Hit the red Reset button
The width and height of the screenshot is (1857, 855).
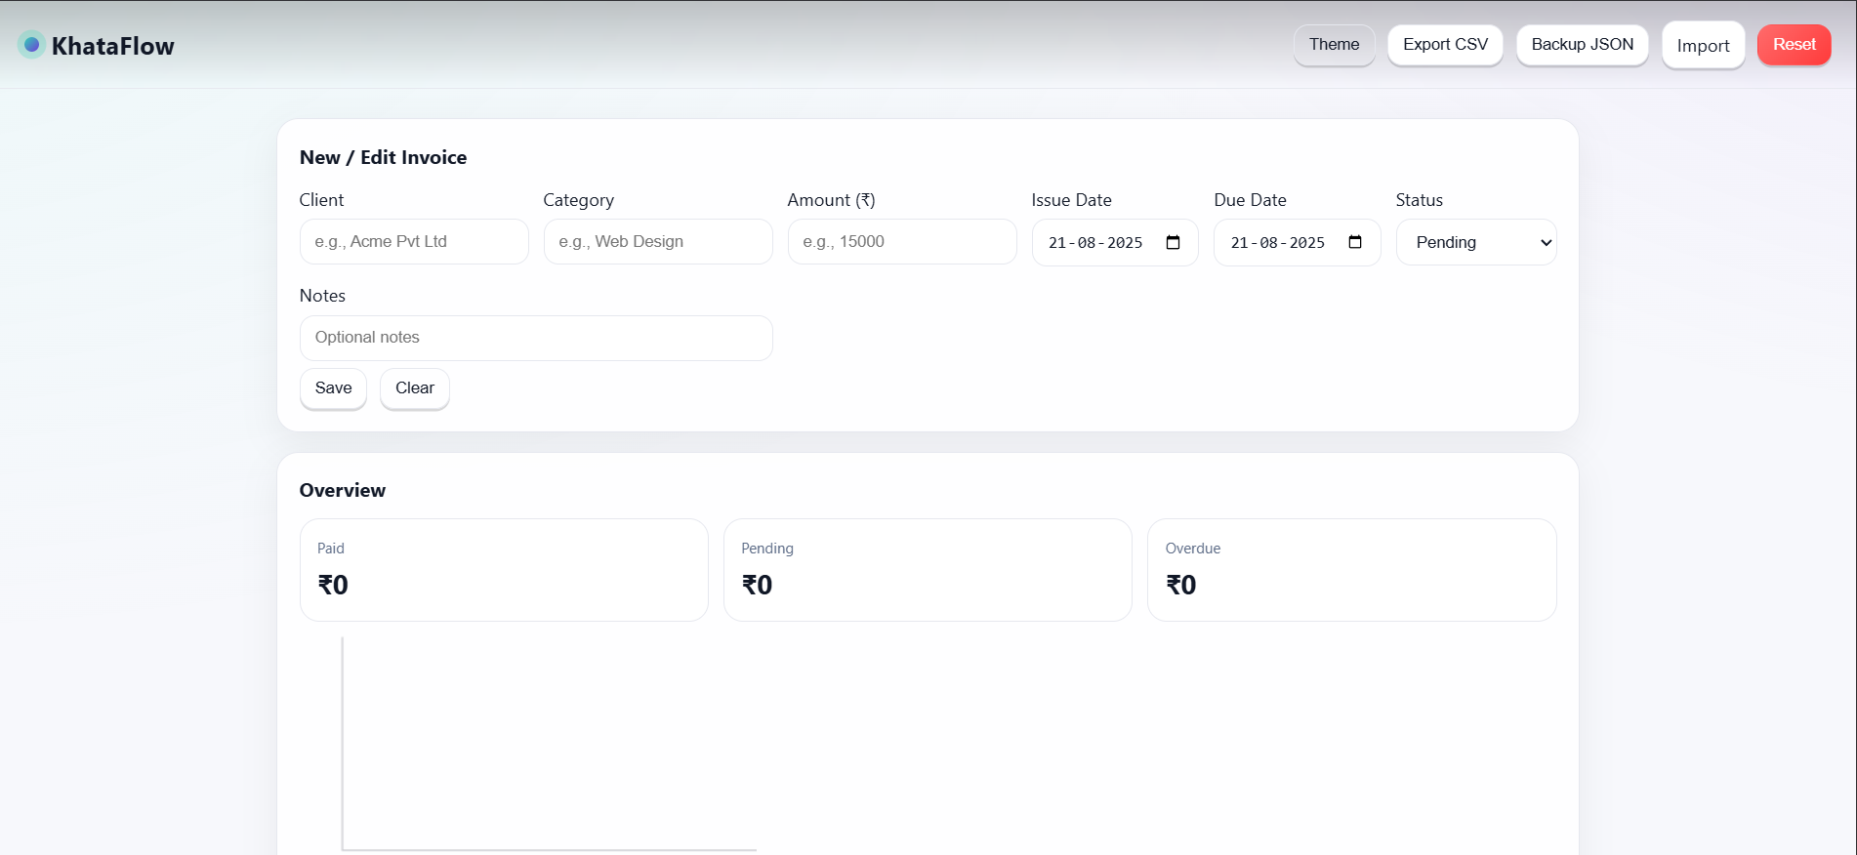[x=1793, y=45]
